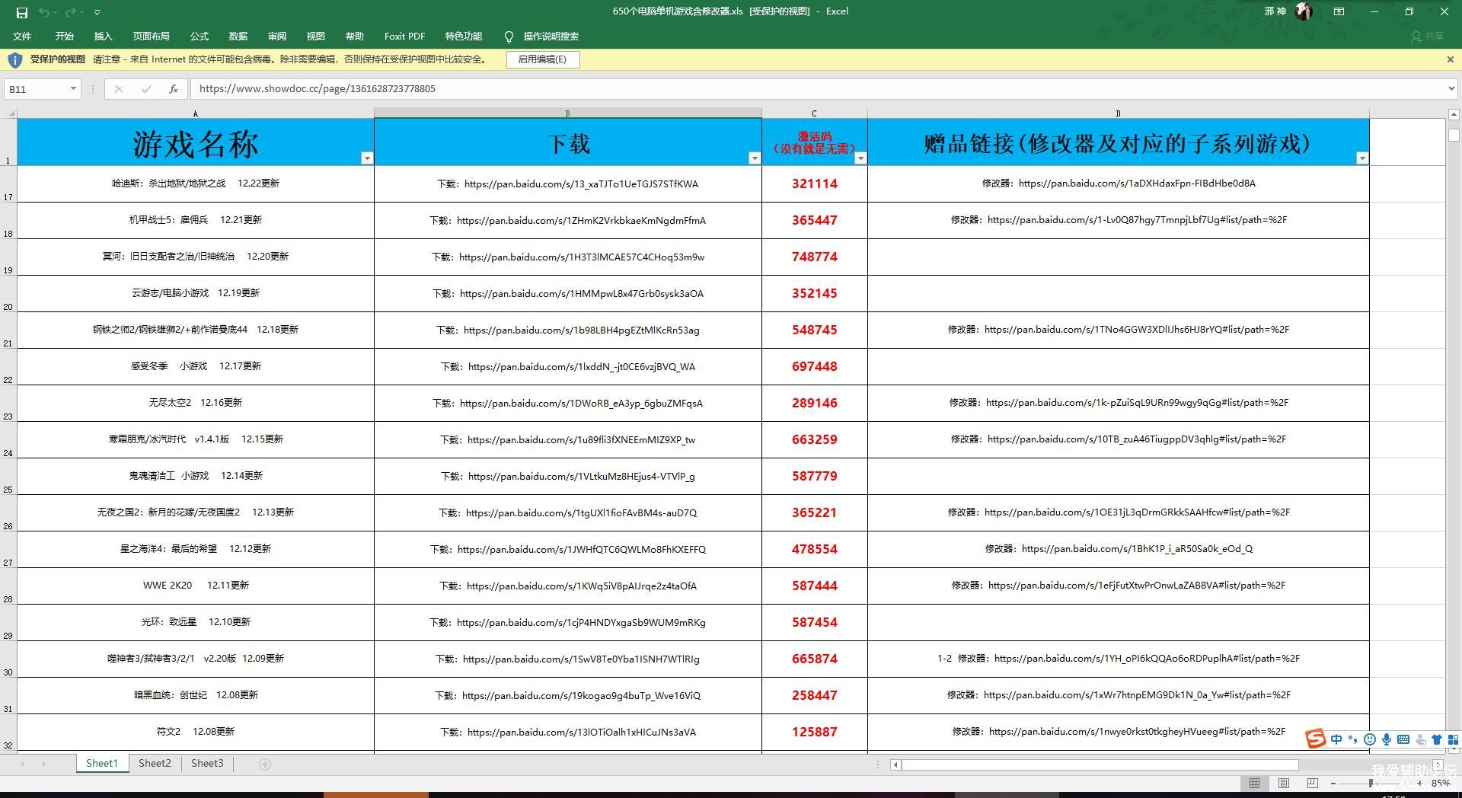Open the Foxit PDF tab

[x=404, y=36]
